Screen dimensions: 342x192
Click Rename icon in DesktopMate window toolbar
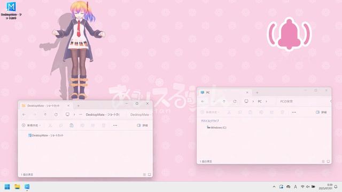pyautogui.click(x=82, y=125)
